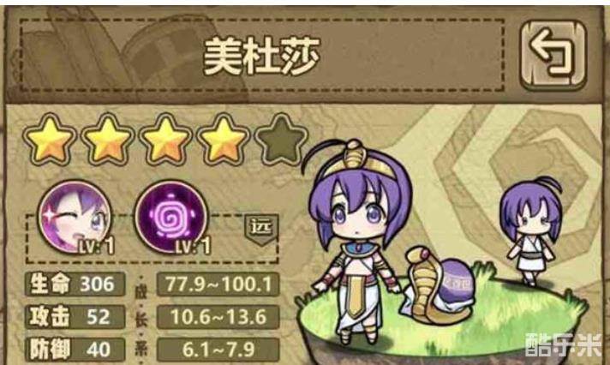Select the third gold star
Image resolution: width=610 pixels, height=365 pixels.
click(165, 140)
